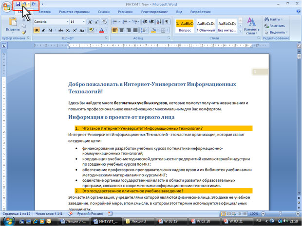Expand the styles gallery More arrow
This screenshot has height=226, width=302.
click(x=240, y=31)
